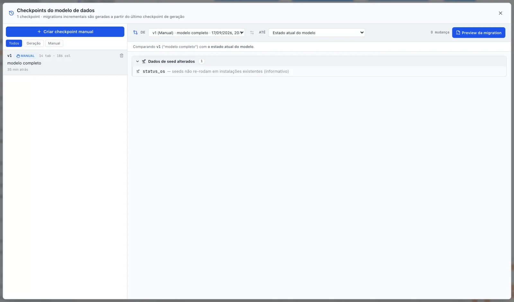The image size is (514, 302).
Task: Select the v1 modelo completo checkpoint
Action: 65,63
